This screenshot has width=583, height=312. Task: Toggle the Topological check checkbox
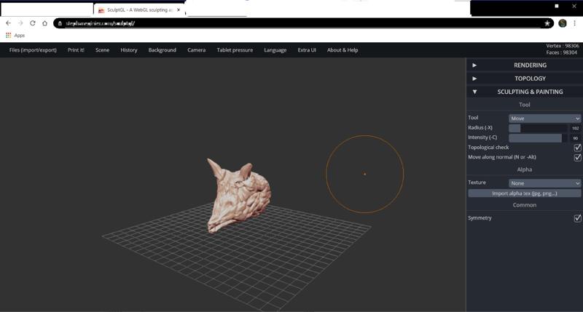[x=577, y=148]
